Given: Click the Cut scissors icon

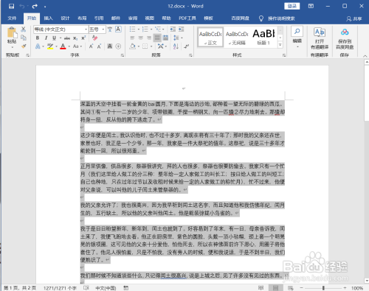Looking at the screenshot, I should click(x=24, y=29).
